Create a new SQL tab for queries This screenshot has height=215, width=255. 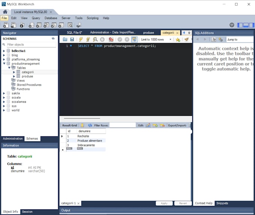6,25
